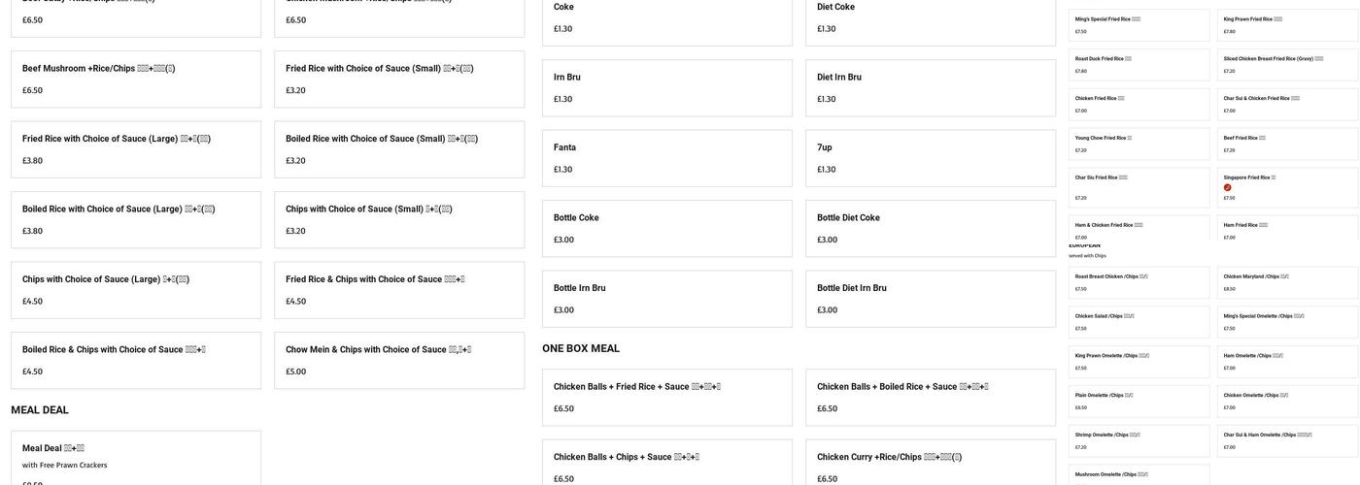Open the Bottle Coke item

(x=667, y=228)
